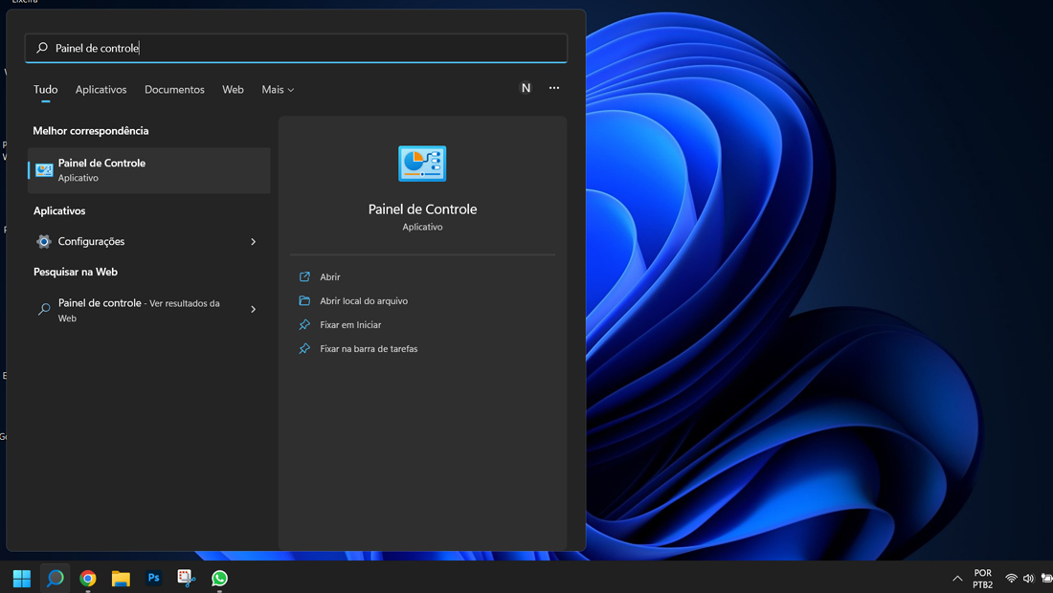Screen dimensions: 1053x593
Task: Open File Explorer from the taskbar
Action: click(121, 579)
